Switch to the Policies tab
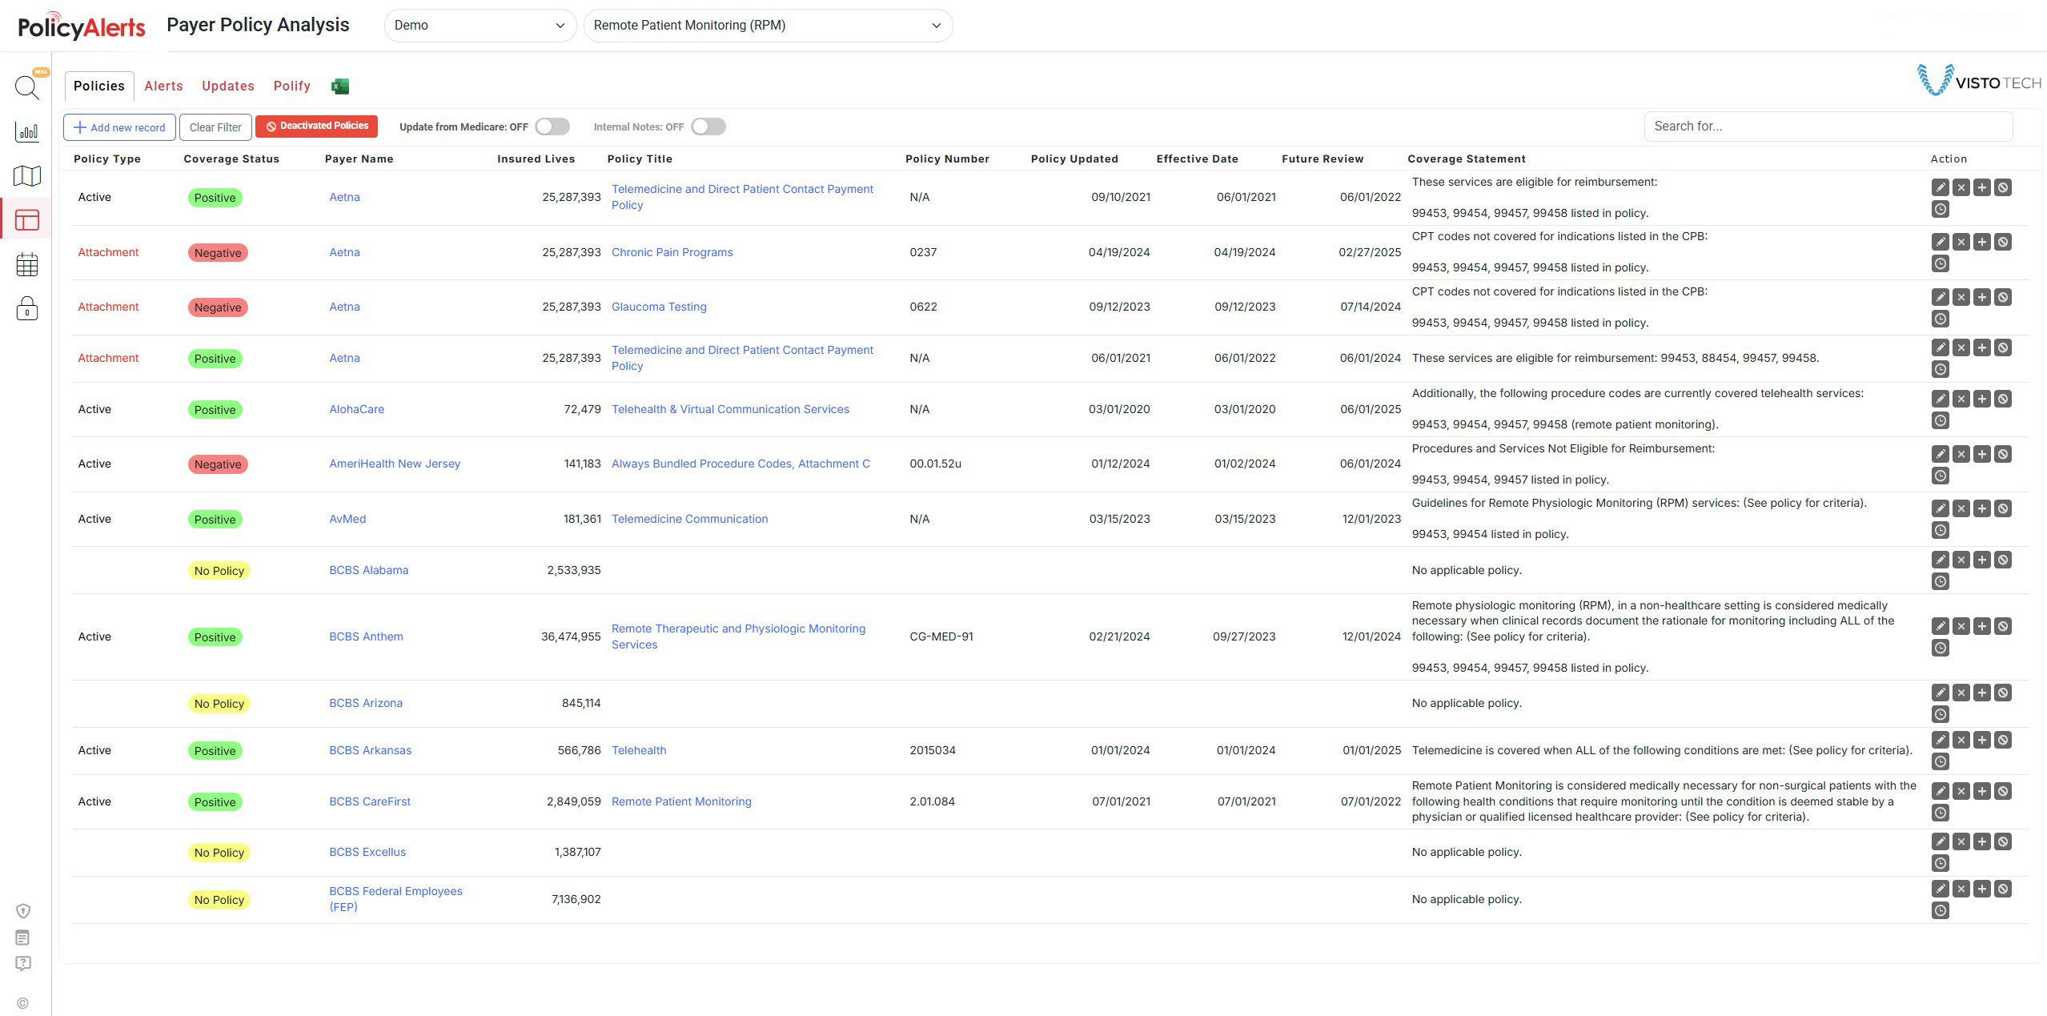The image size is (2047, 1016). (x=99, y=86)
